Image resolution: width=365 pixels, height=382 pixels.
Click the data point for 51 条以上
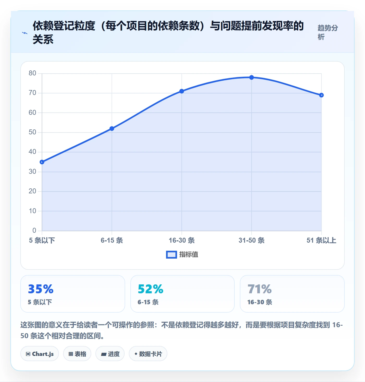click(x=321, y=95)
